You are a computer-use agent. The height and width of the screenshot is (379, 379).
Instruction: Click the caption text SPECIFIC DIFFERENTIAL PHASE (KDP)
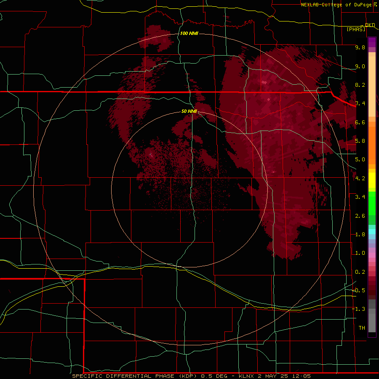(x=135, y=376)
